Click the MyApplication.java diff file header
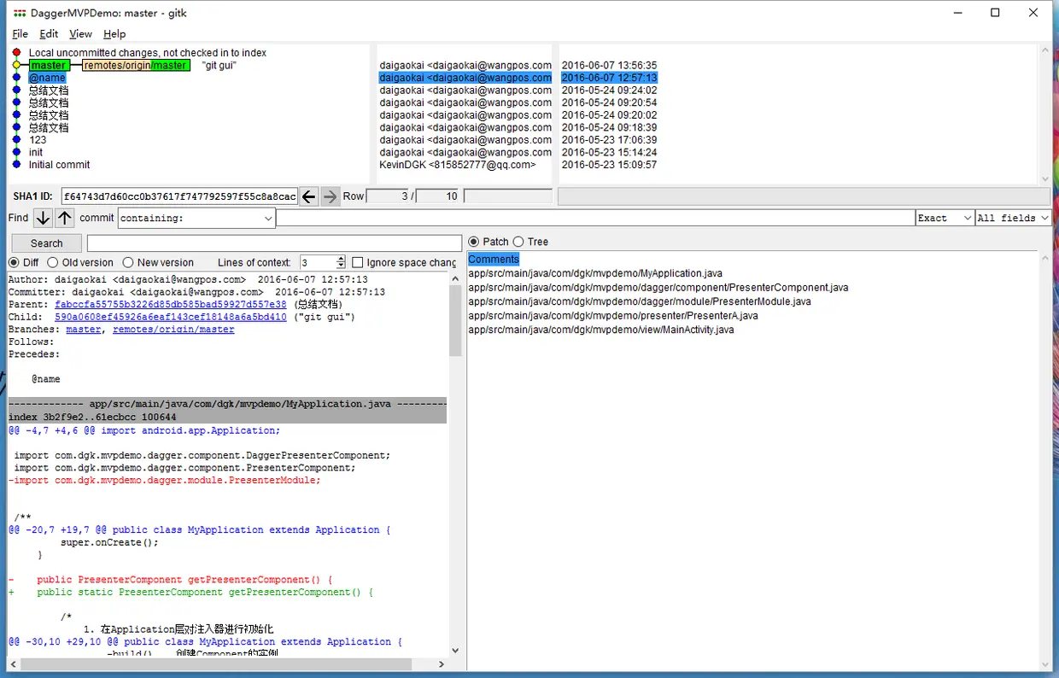The image size is (1059, 678). click(x=227, y=404)
